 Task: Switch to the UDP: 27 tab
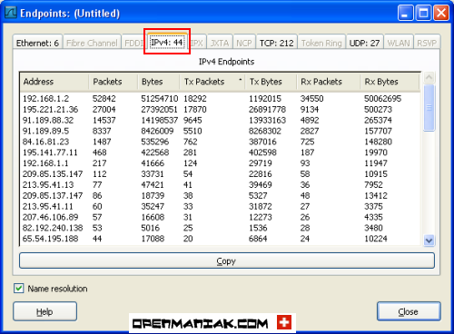click(x=364, y=43)
